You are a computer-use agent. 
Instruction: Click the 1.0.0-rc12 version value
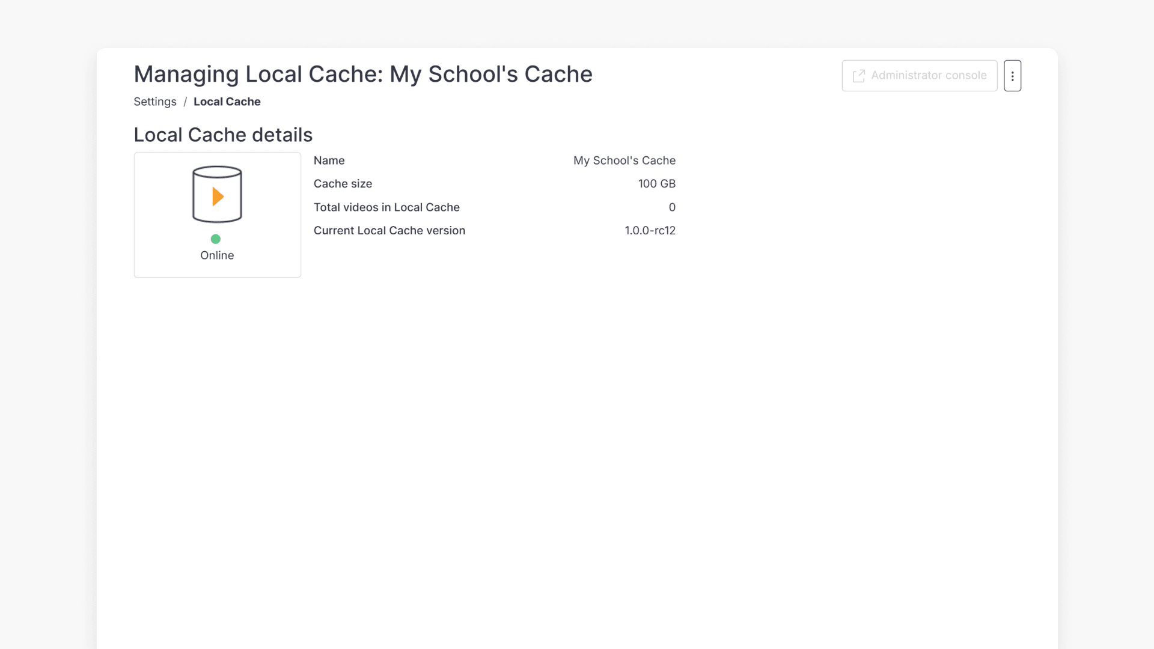pyautogui.click(x=650, y=231)
